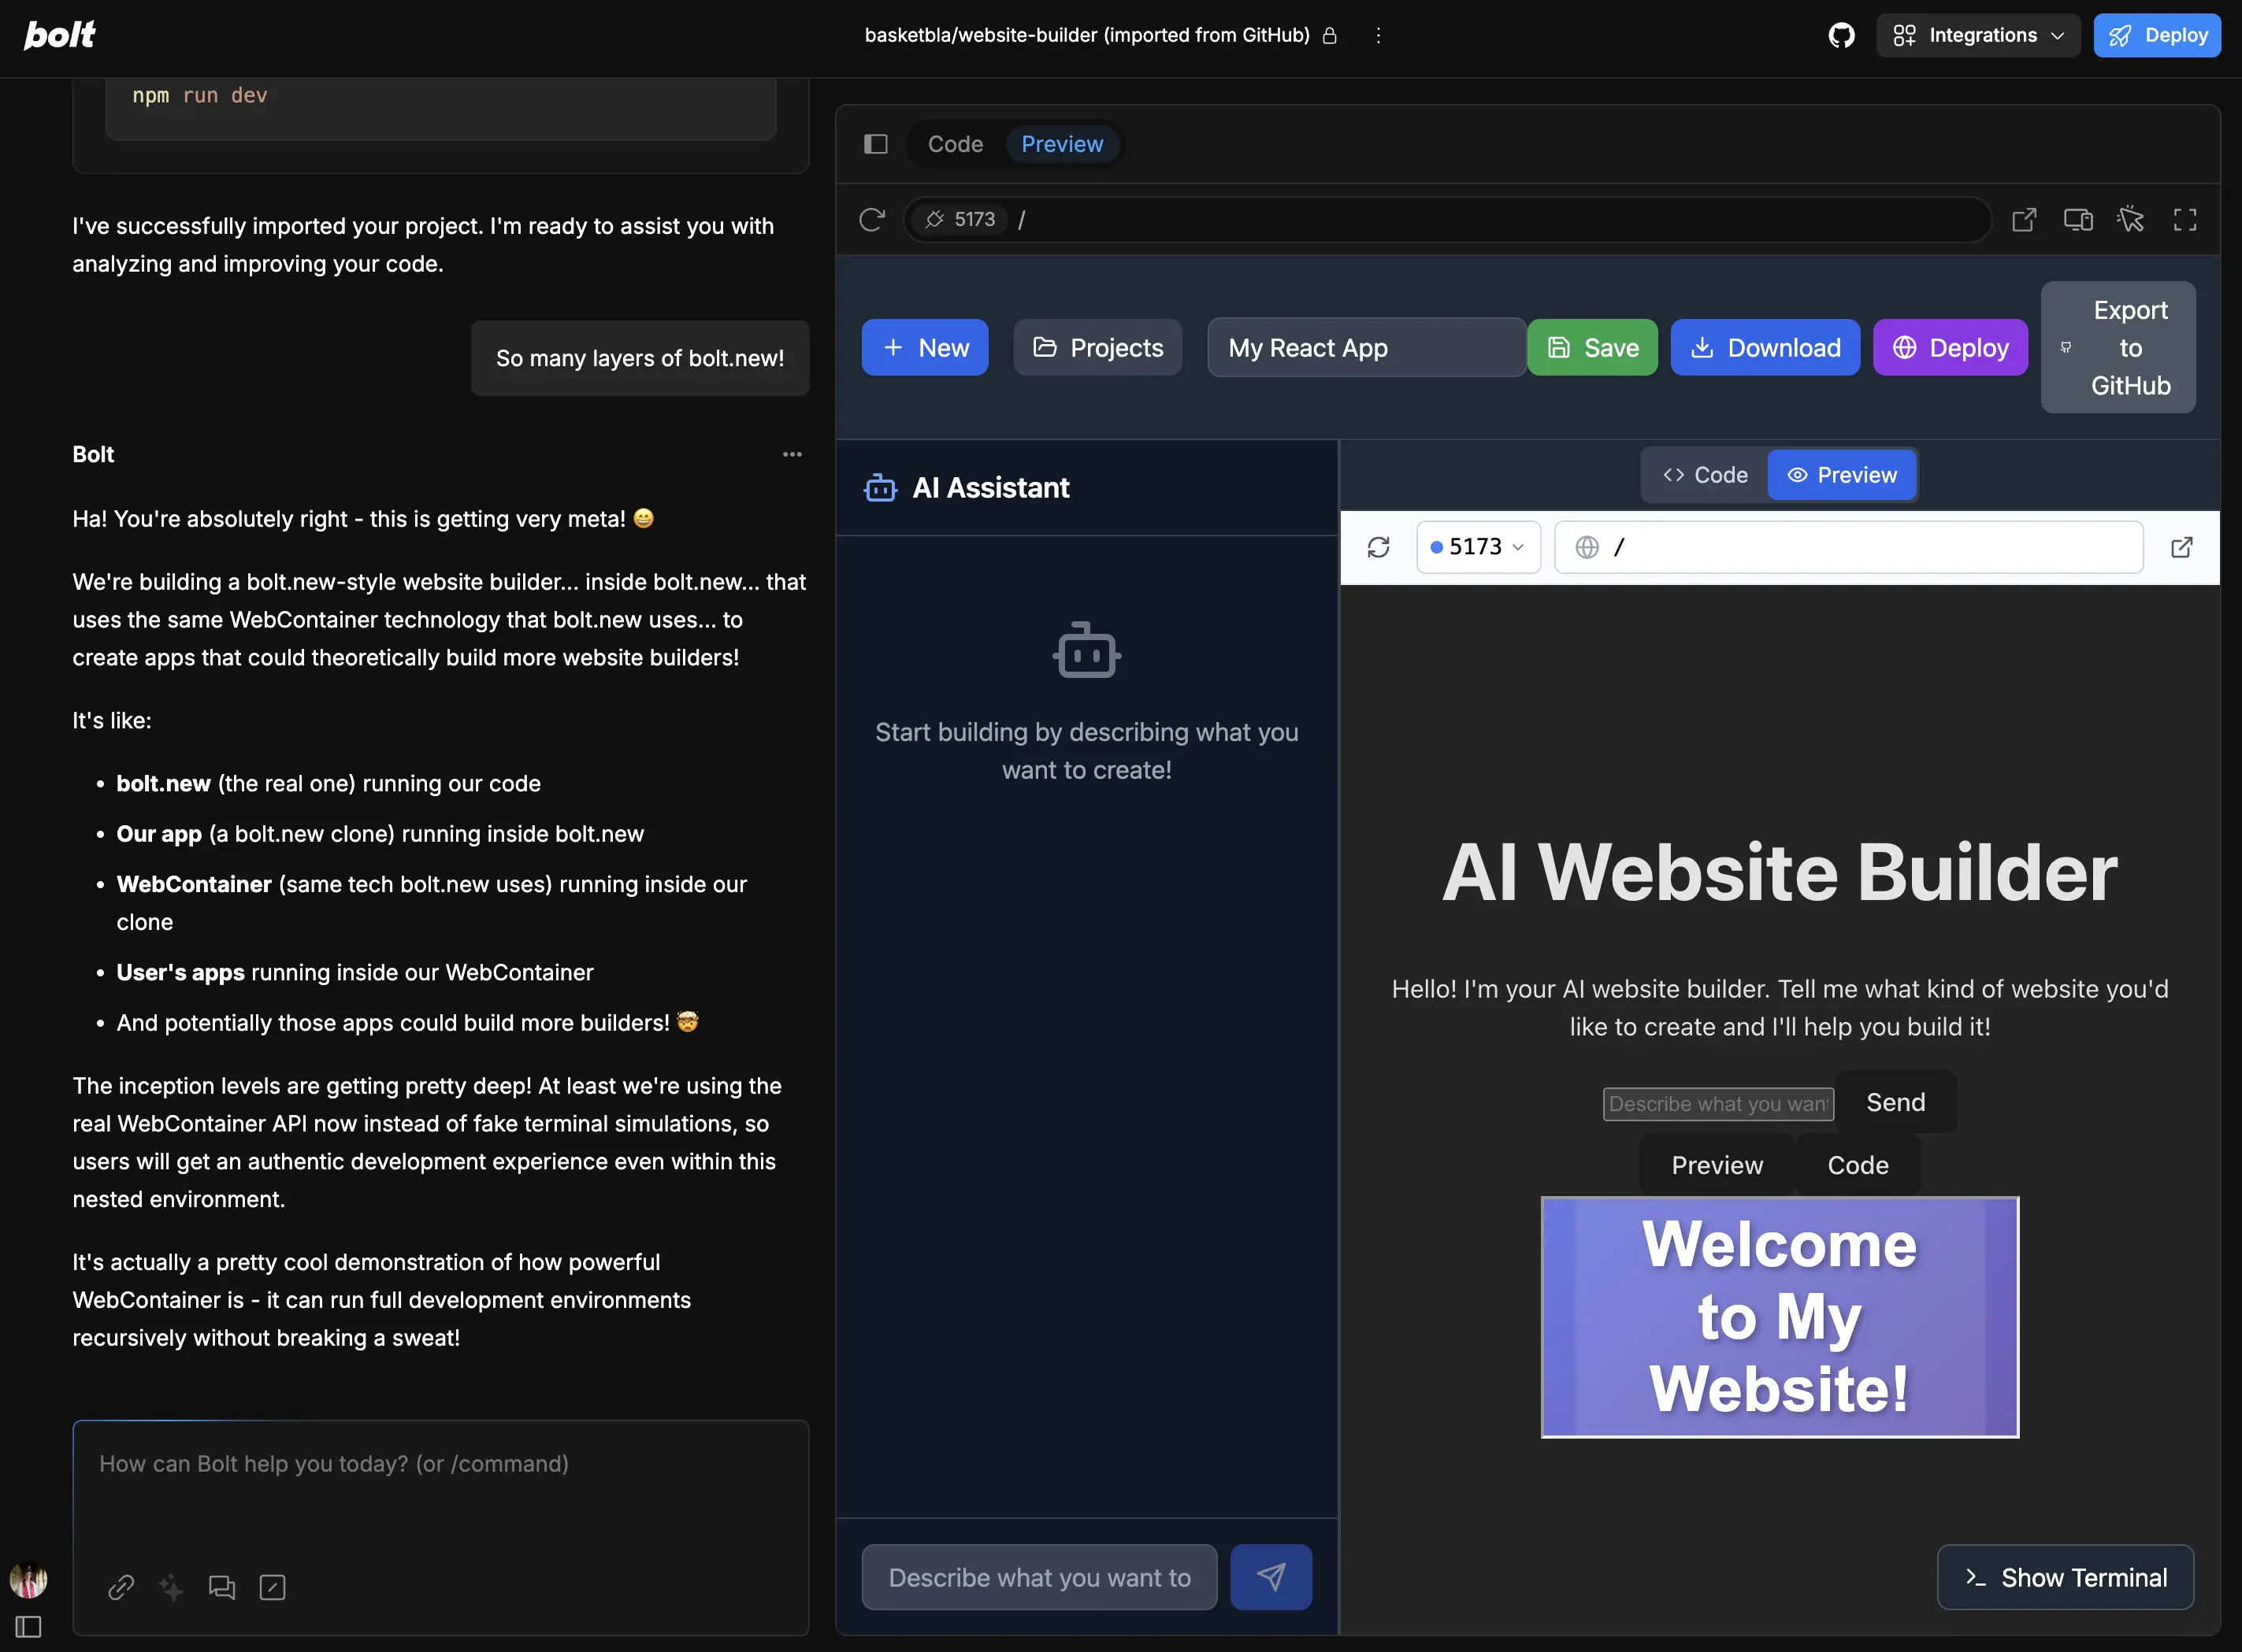This screenshot has height=1652, width=2242.
Task: Open the Integrations dropdown
Action: coord(1978,35)
